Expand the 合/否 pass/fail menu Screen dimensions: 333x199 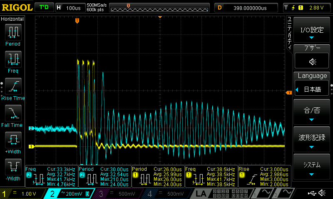click(312, 114)
